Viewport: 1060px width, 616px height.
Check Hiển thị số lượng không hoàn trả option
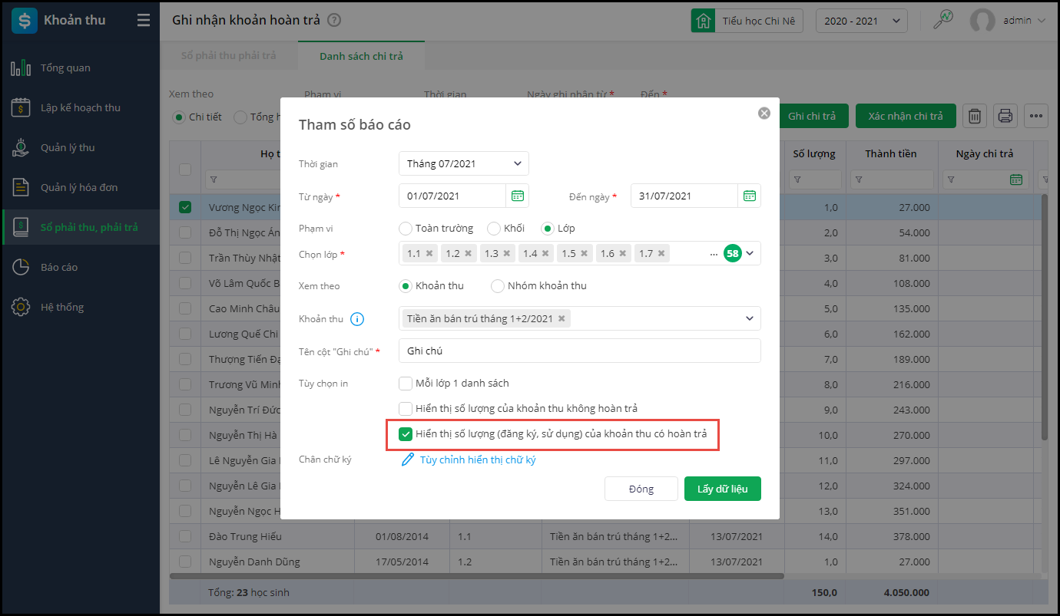[x=406, y=409]
